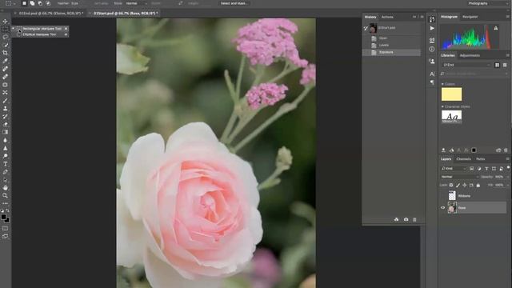512x288 pixels.
Task: Switch to the Paths tab
Action: pyautogui.click(x=480, y=159)
